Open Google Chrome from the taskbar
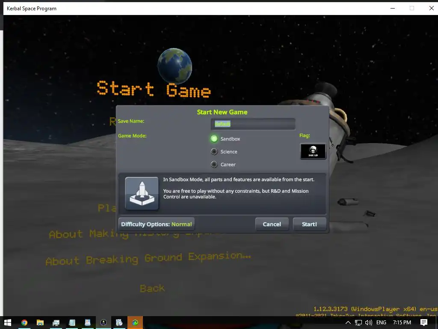The height and width of the screenshot is (329, 438). point(24,323)
